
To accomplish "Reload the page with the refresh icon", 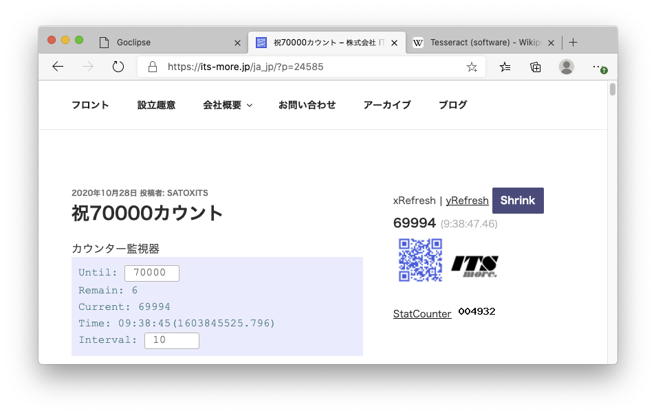I will [x=118, y=67].
